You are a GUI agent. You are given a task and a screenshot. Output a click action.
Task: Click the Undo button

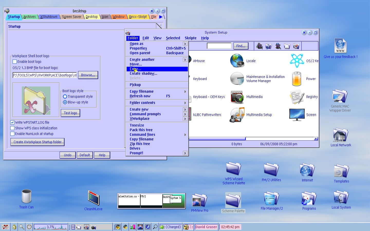pyautogui.click(x=68, y=155)
